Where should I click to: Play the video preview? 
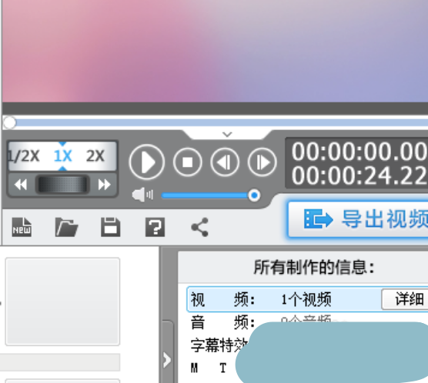(147, 162)
